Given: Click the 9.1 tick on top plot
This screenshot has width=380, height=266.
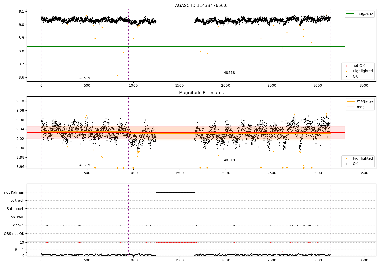Looking at the screenshot, I should (22, 12).
